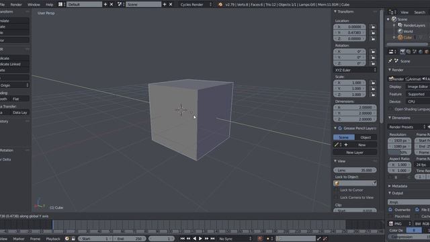Image resolution: width=430 pixels, height=242 pixels.
Task: Lock the Location Y transform
Action: tap(373, 33)
